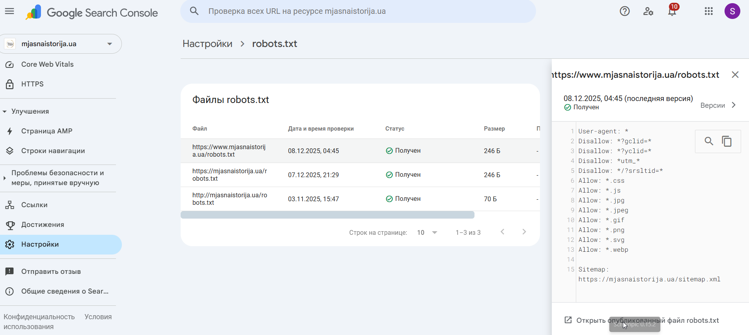
Task: Close the robots.txt details panel
Action: tap(735, 75)
